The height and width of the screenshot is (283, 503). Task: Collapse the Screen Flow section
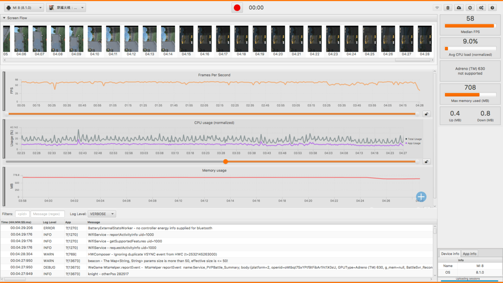5,18
